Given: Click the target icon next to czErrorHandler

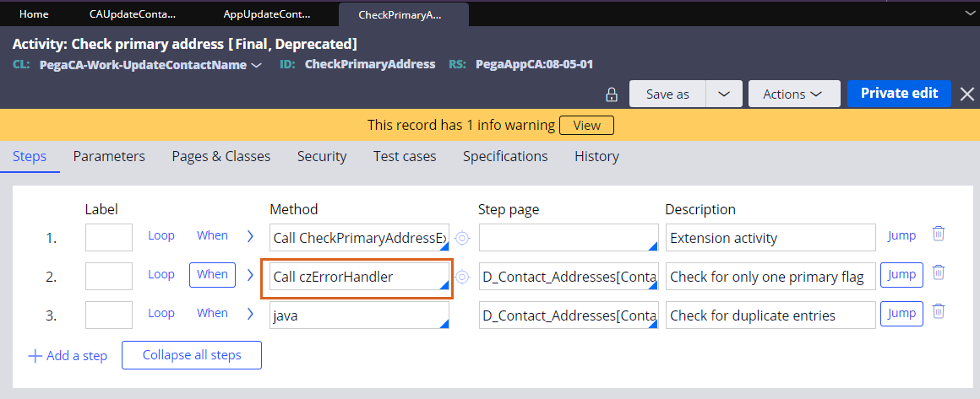Looking at the screenshot, I should (x=462, y=276).
